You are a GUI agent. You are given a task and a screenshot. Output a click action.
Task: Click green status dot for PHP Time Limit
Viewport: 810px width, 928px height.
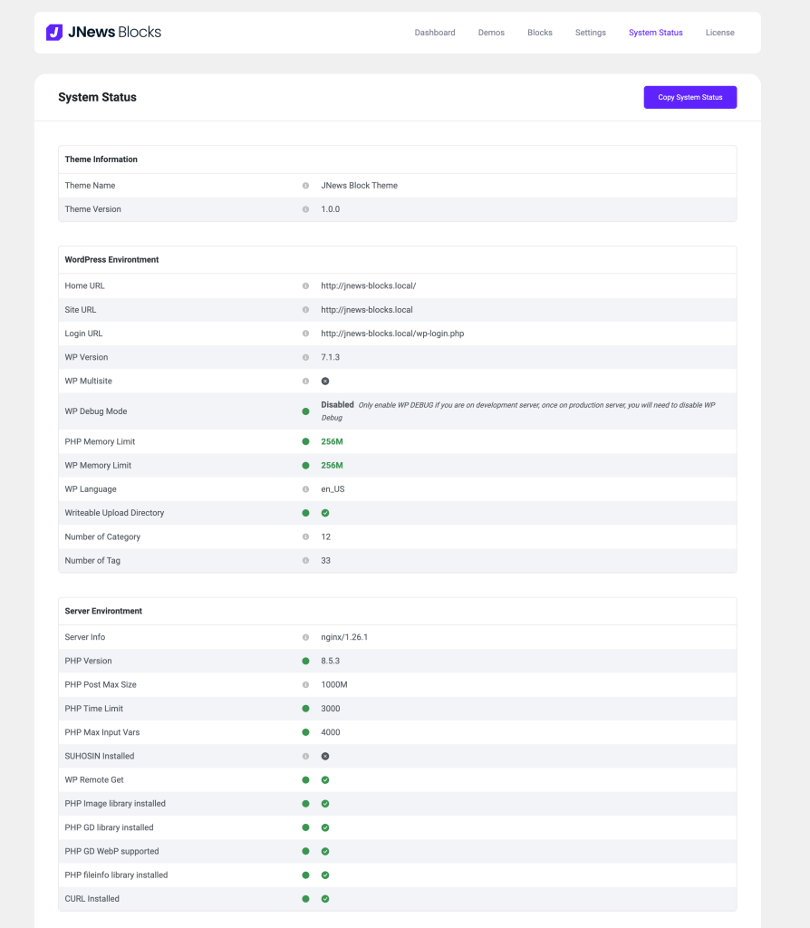pos(305,709)
